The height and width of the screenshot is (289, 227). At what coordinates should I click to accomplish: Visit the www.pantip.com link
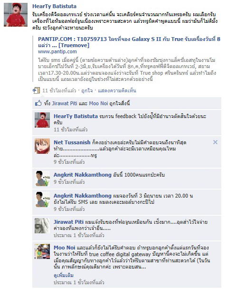(x=57, y=51)
